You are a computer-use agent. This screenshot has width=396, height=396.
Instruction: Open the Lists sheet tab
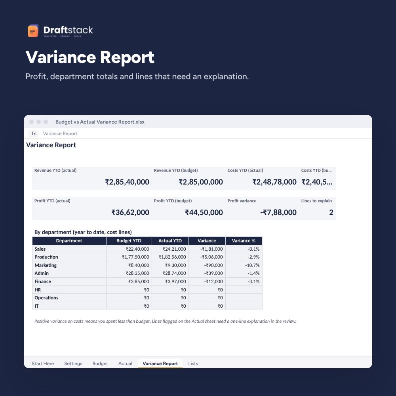(x=193, y=364)
